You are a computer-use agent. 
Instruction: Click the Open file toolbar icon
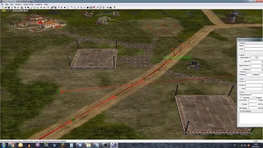(x=5, y=7)
